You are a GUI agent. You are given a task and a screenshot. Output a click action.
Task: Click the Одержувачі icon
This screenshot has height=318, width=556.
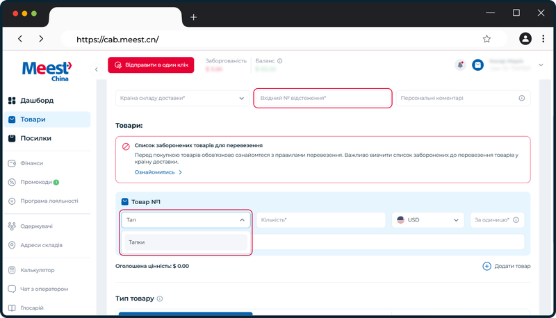tap(12, 226)
